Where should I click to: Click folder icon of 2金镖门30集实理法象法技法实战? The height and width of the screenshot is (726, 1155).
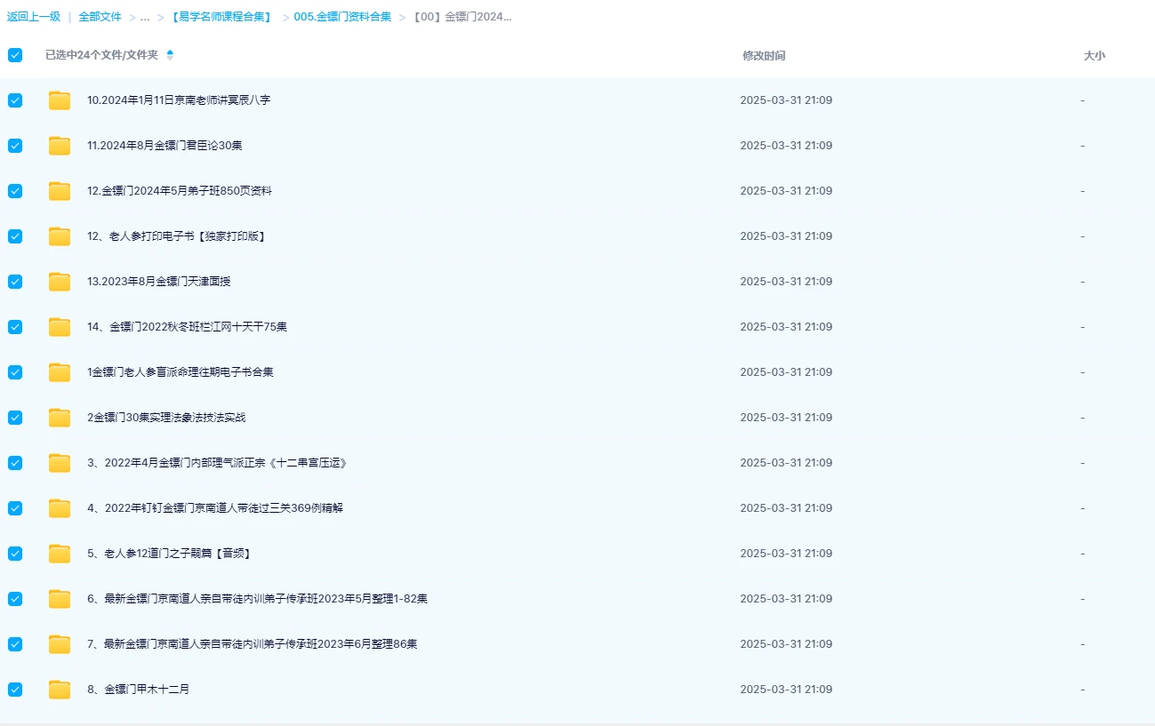[60, 418]
